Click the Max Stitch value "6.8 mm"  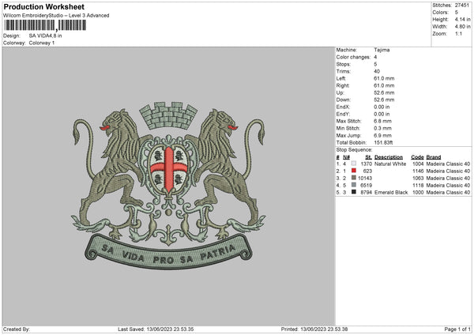pyautogui.click(x=382, y=121)
